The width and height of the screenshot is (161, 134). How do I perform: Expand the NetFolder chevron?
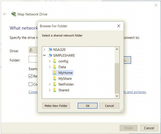tap(50, 84)
